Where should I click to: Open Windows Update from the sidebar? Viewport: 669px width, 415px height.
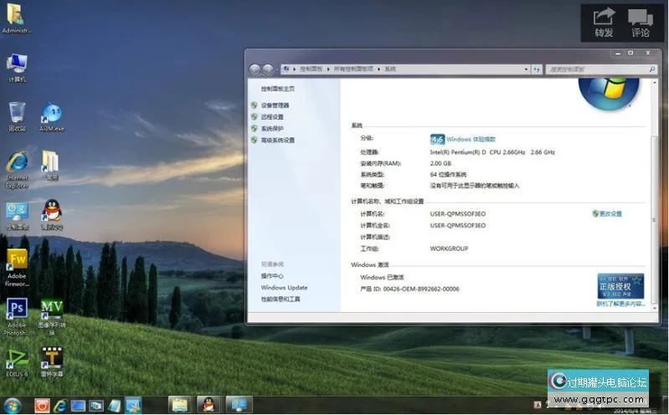[x=284, y=288]
